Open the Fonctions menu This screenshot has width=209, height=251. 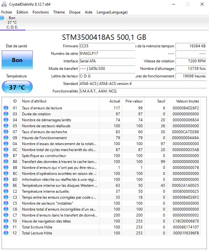[41, 12]
